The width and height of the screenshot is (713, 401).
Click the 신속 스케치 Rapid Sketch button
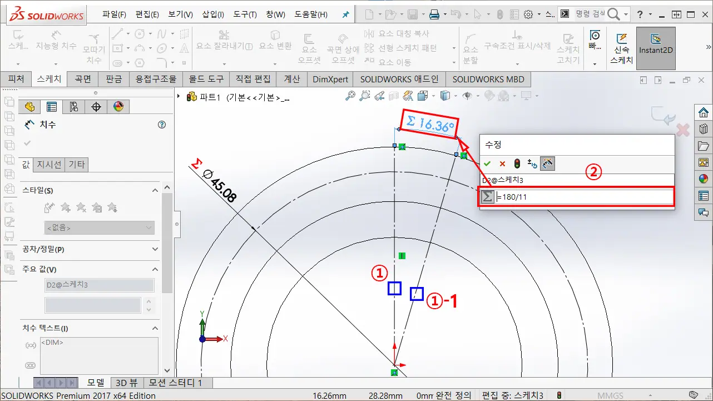pyautogui.click(x=621, y=48)
